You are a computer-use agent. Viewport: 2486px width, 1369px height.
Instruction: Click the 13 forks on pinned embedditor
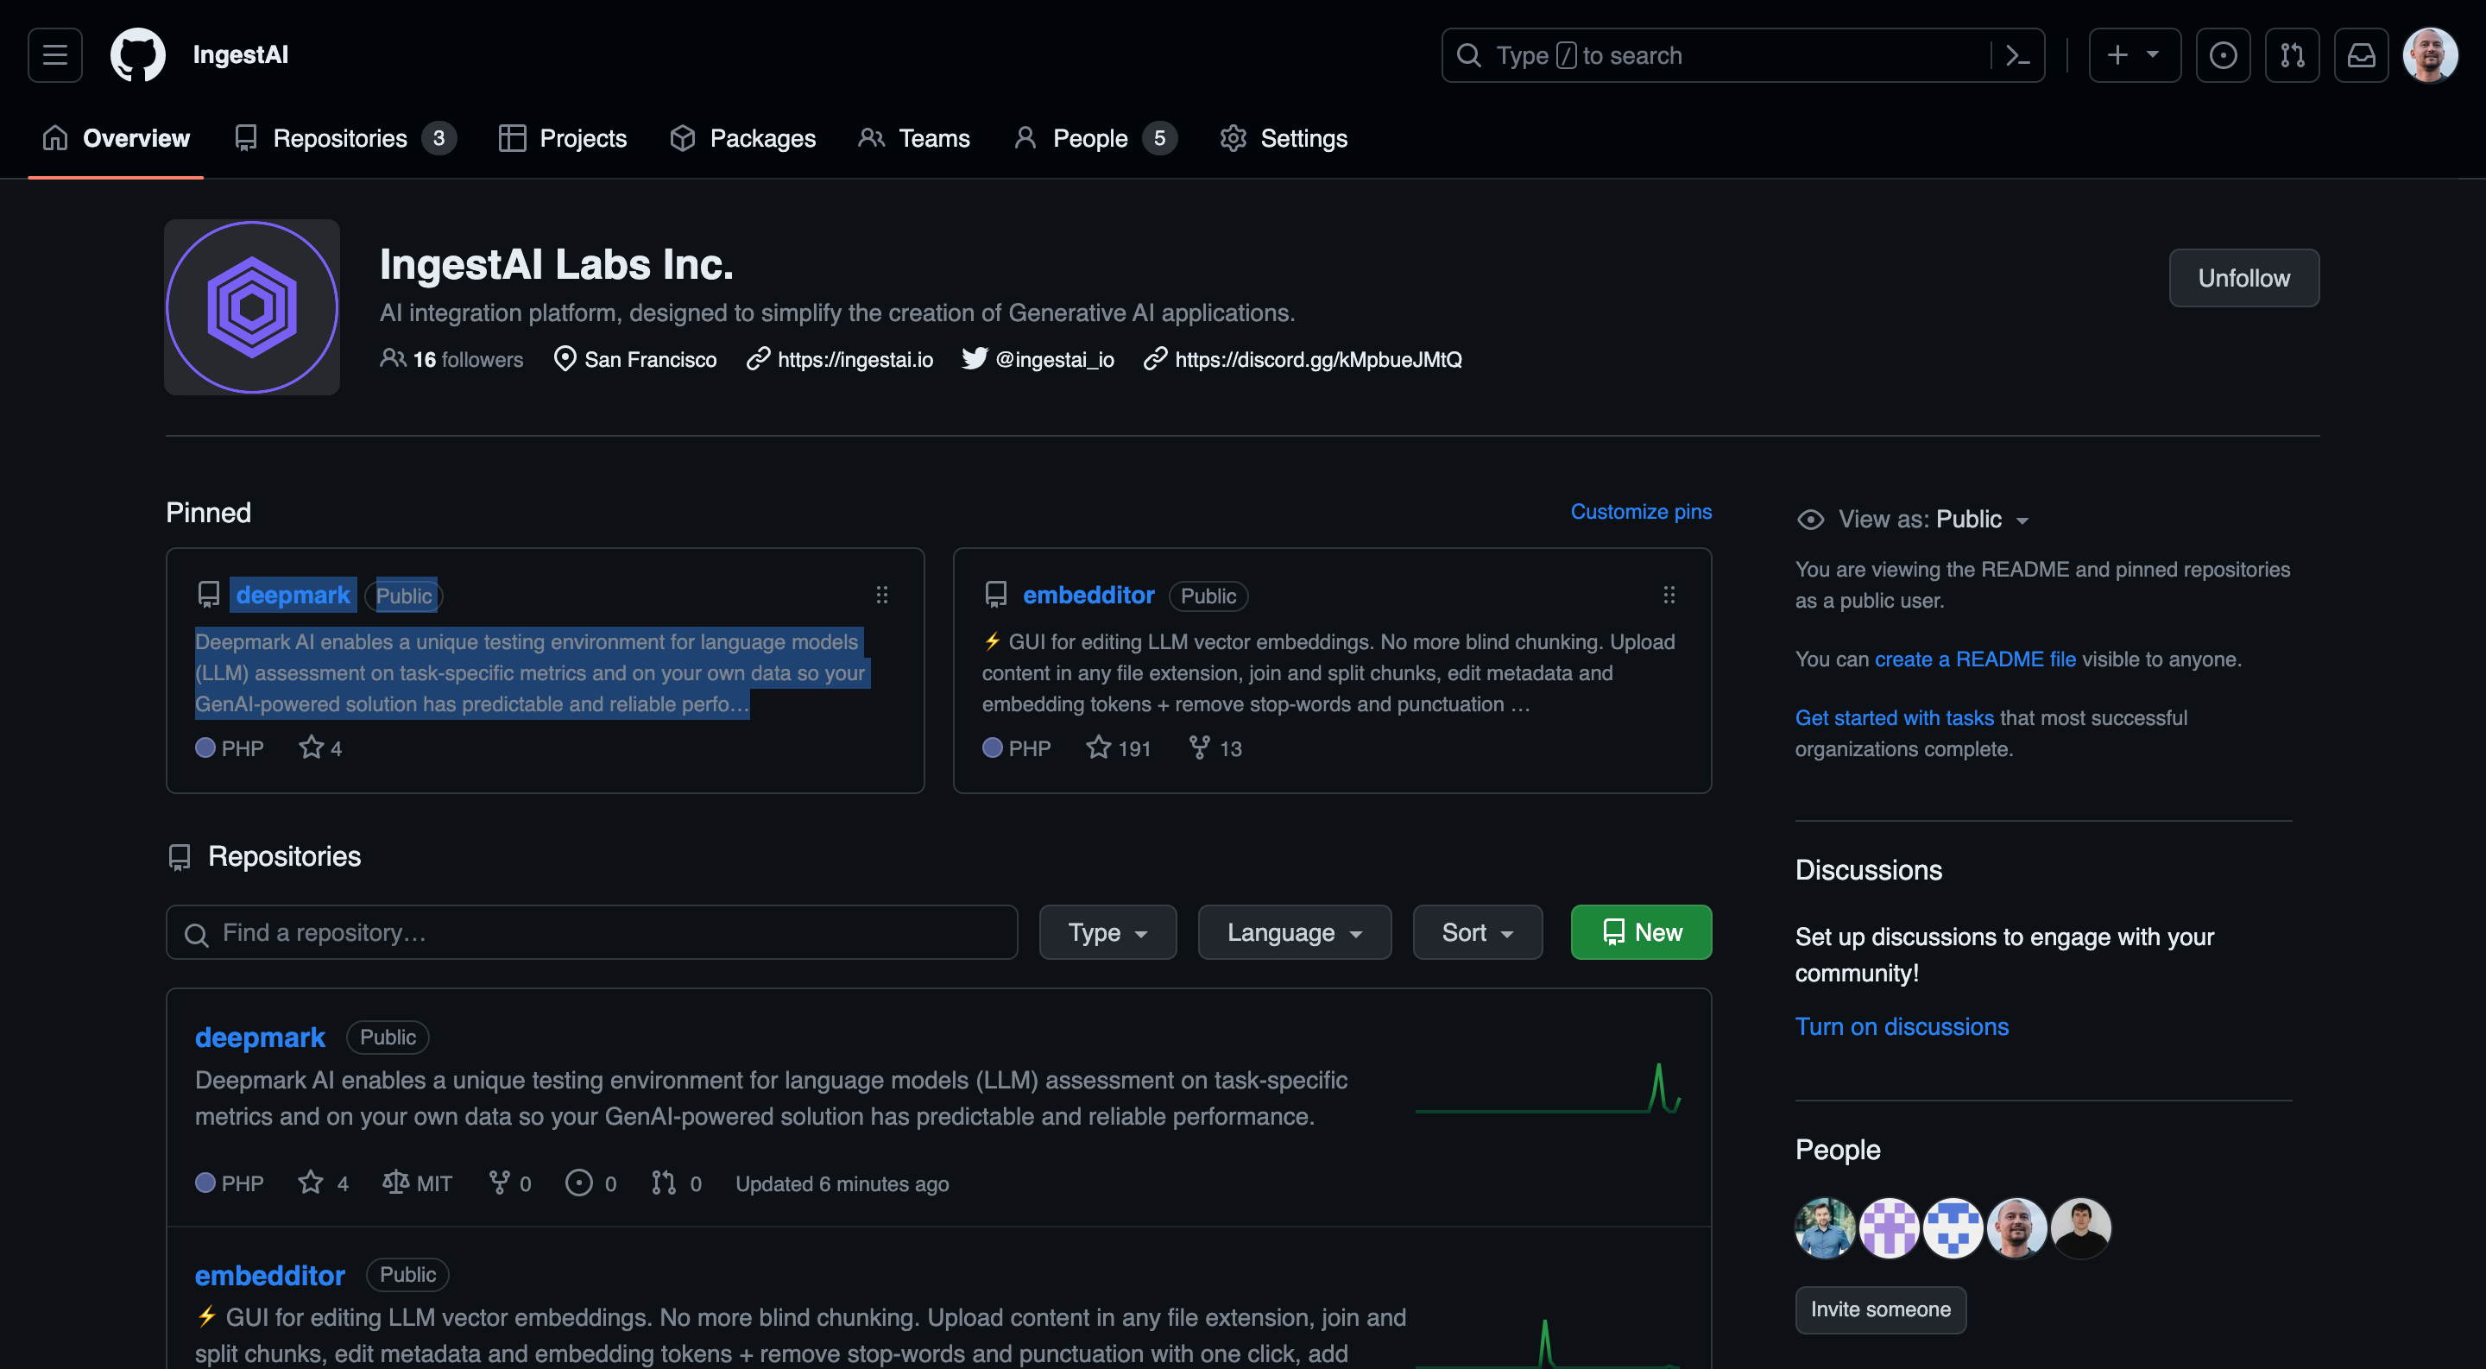[1215, 748]
